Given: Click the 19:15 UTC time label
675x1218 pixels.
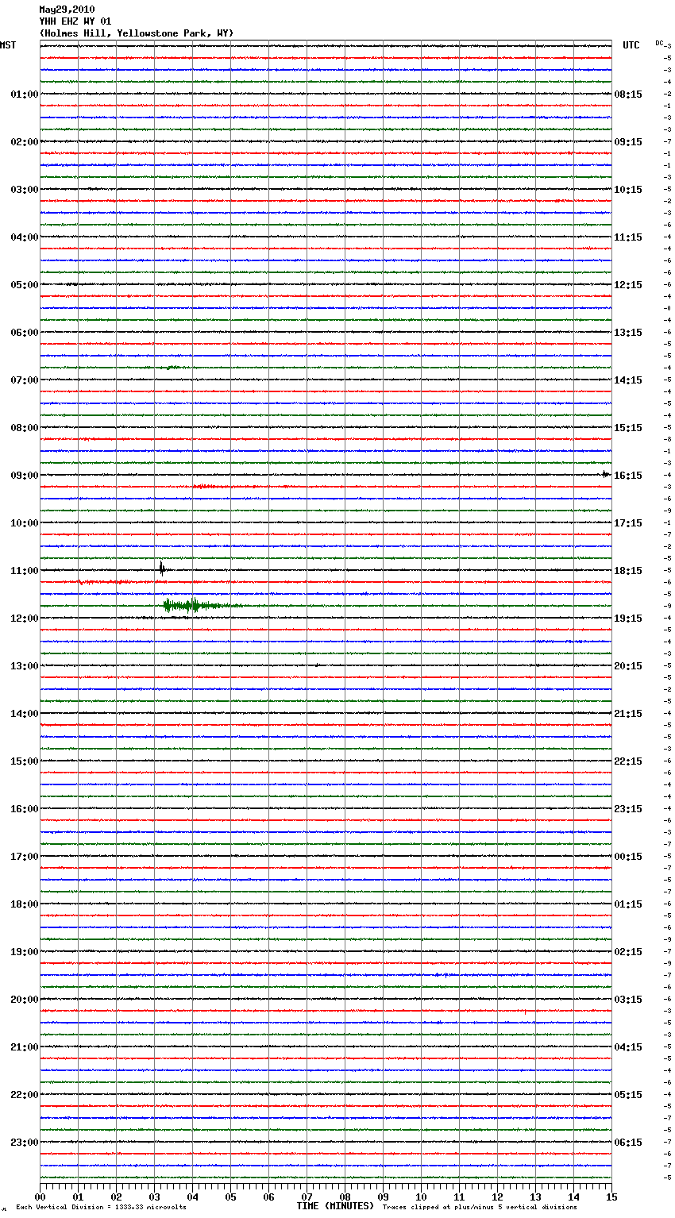Looking at the screenshot, I should [x=628, y=619].
